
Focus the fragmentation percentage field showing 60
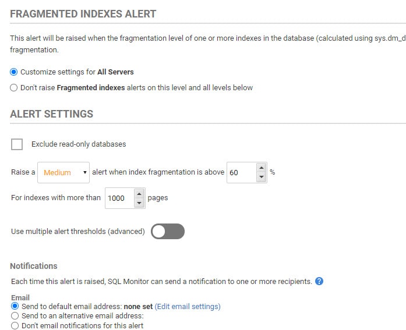pyautogui.click(x=242, y=172)
